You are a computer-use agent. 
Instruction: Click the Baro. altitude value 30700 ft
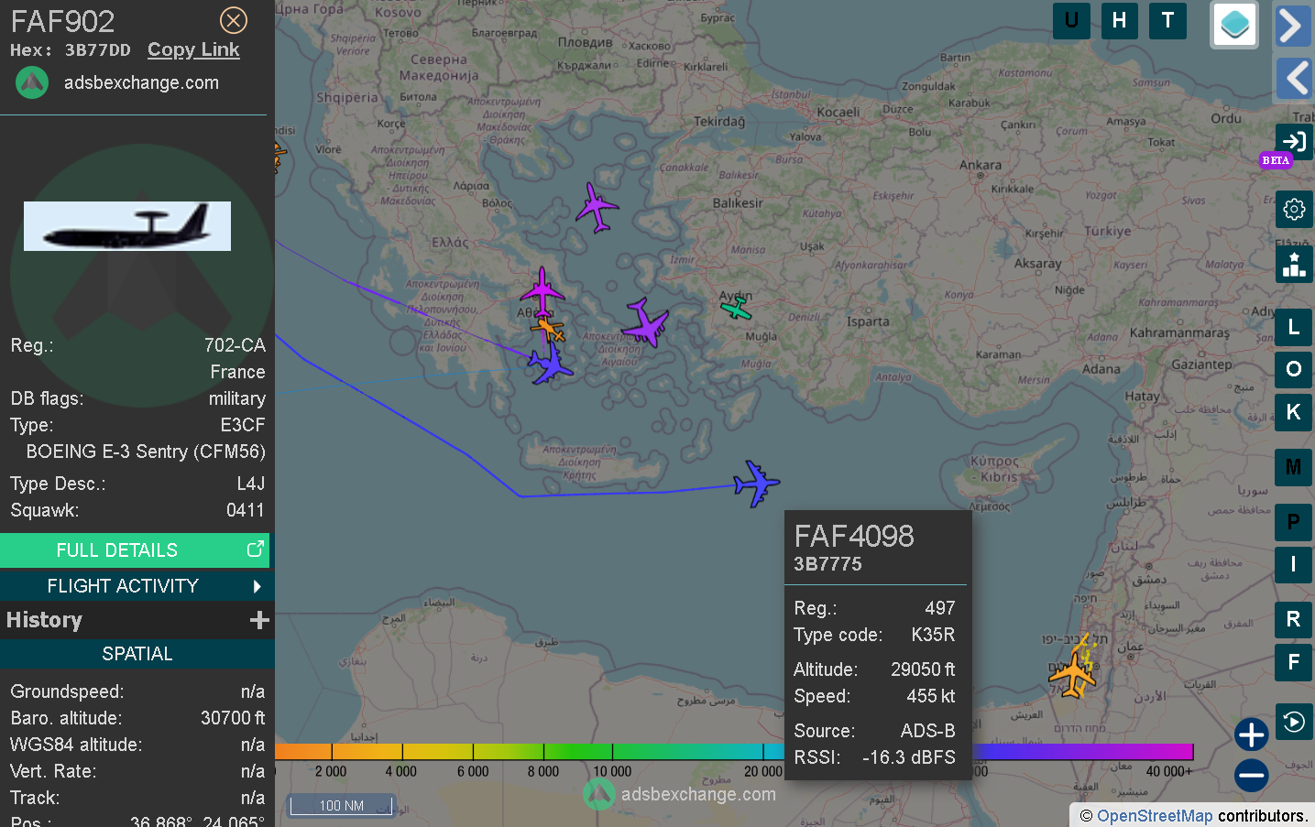(x=233, y=718)
